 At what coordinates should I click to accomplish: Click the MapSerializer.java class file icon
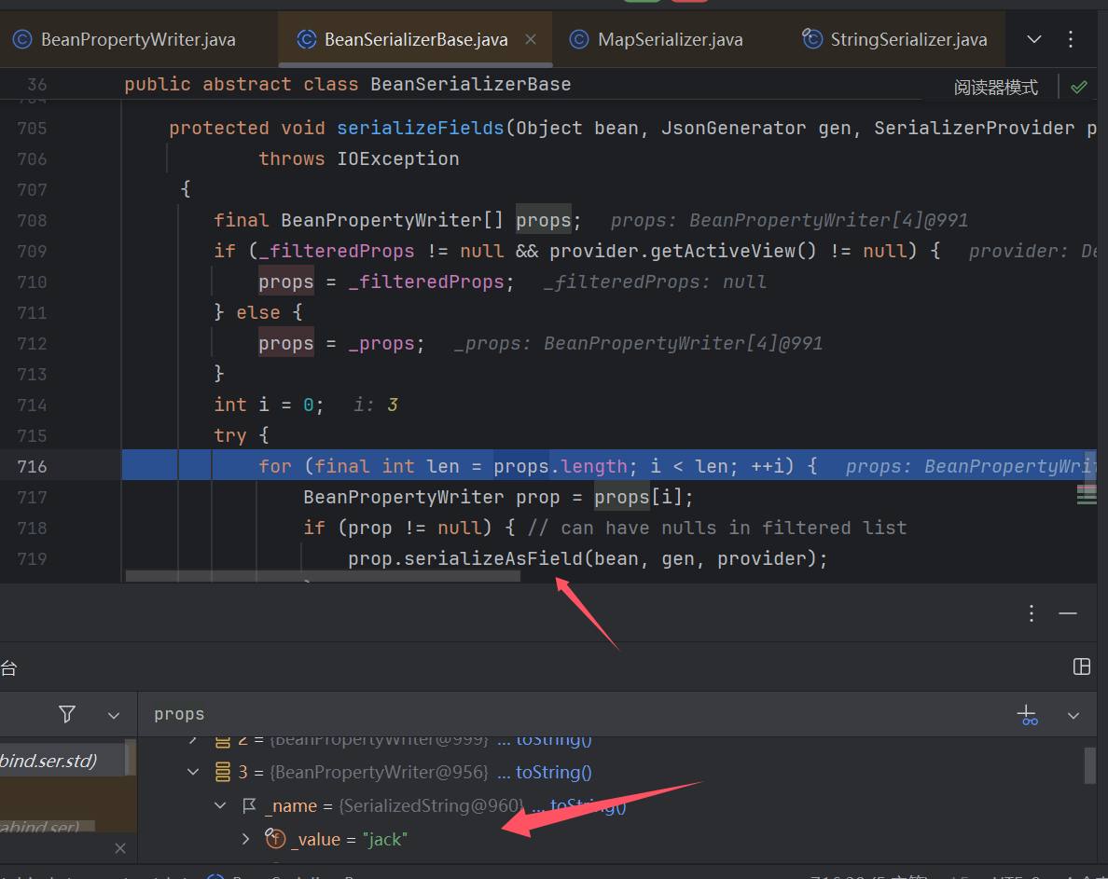[579, 39]
